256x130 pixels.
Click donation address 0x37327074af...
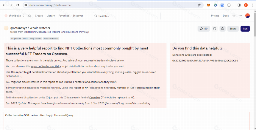tap(205, 61)
